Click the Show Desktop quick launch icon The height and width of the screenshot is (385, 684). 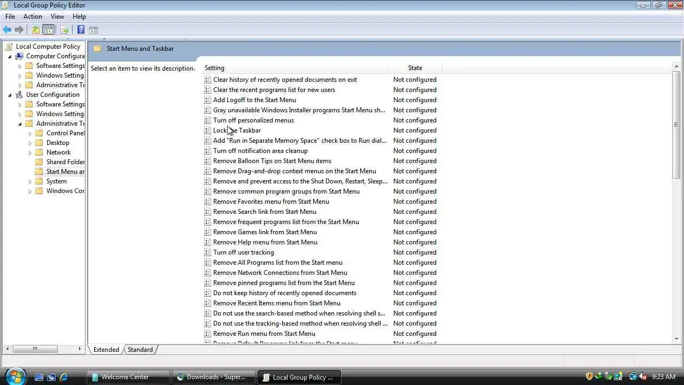[39, 377]
